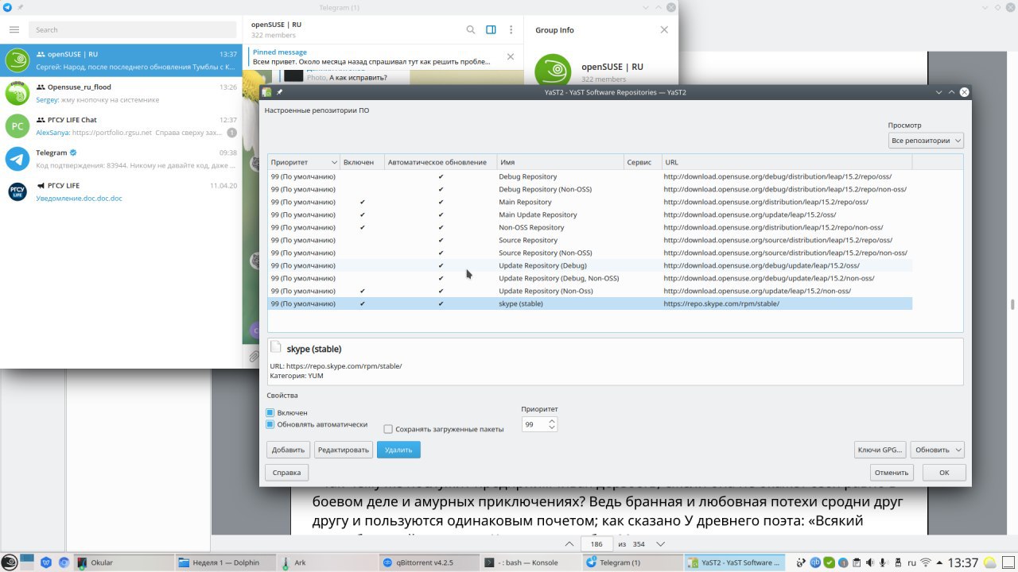Viewport: 1018px width, 572px height.
Task: Switch to Okular taskbar entry
Action: click(x=123, y=562)
